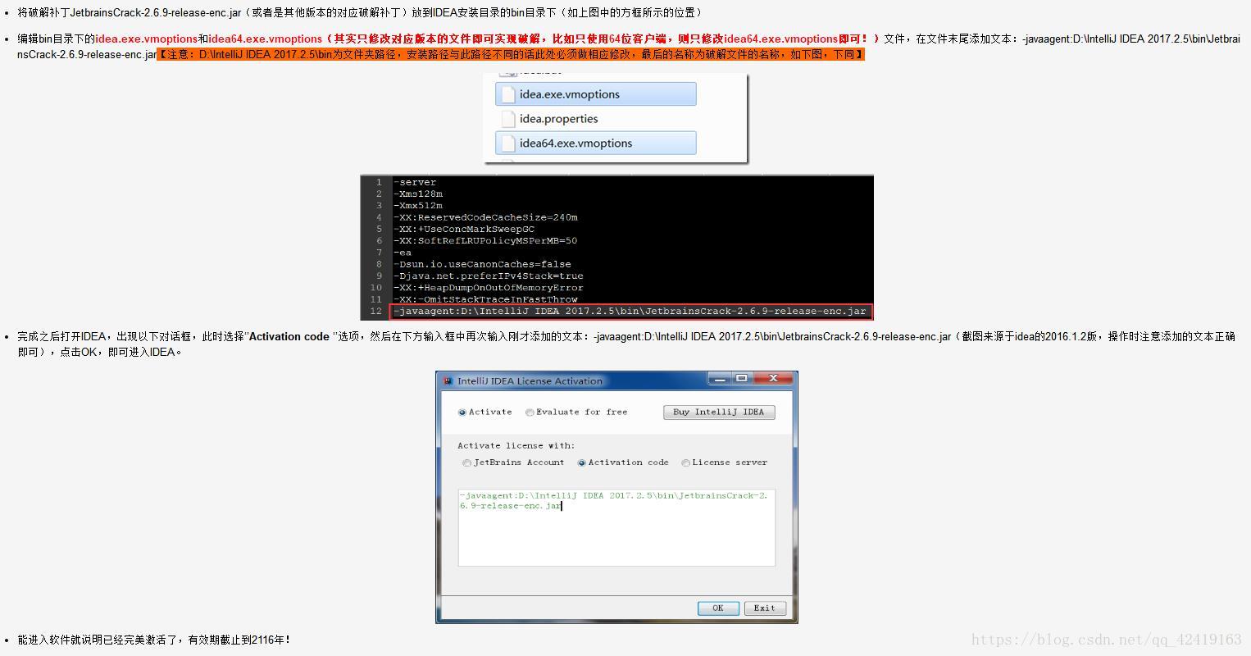Click the orange highlighted note about the folder path
The height and width of the screenshot is (656, 1251).
click(x=511, y=54)
